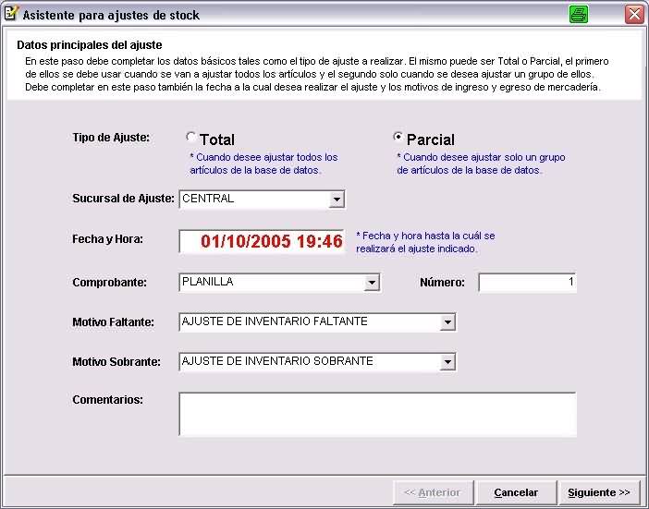
Task: Expand the Sucursal de Ajuste dropdown arrow
Action: (x=337, y=200)
